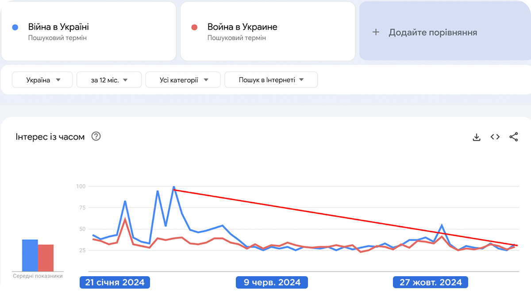The image size is (531, 297).
Task: Open the Усі категорії dropdown
Action: [x=183, y=80]
